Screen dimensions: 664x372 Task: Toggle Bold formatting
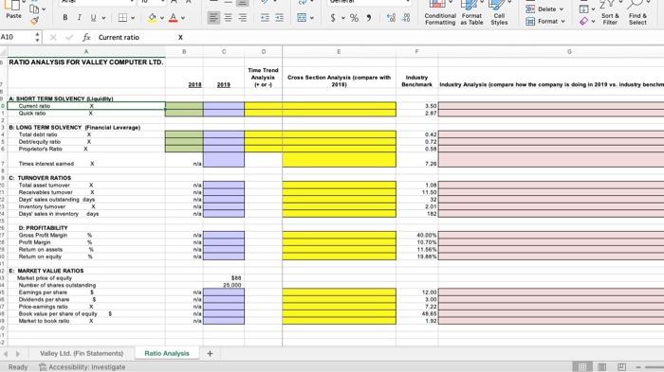tap(65, 18)
